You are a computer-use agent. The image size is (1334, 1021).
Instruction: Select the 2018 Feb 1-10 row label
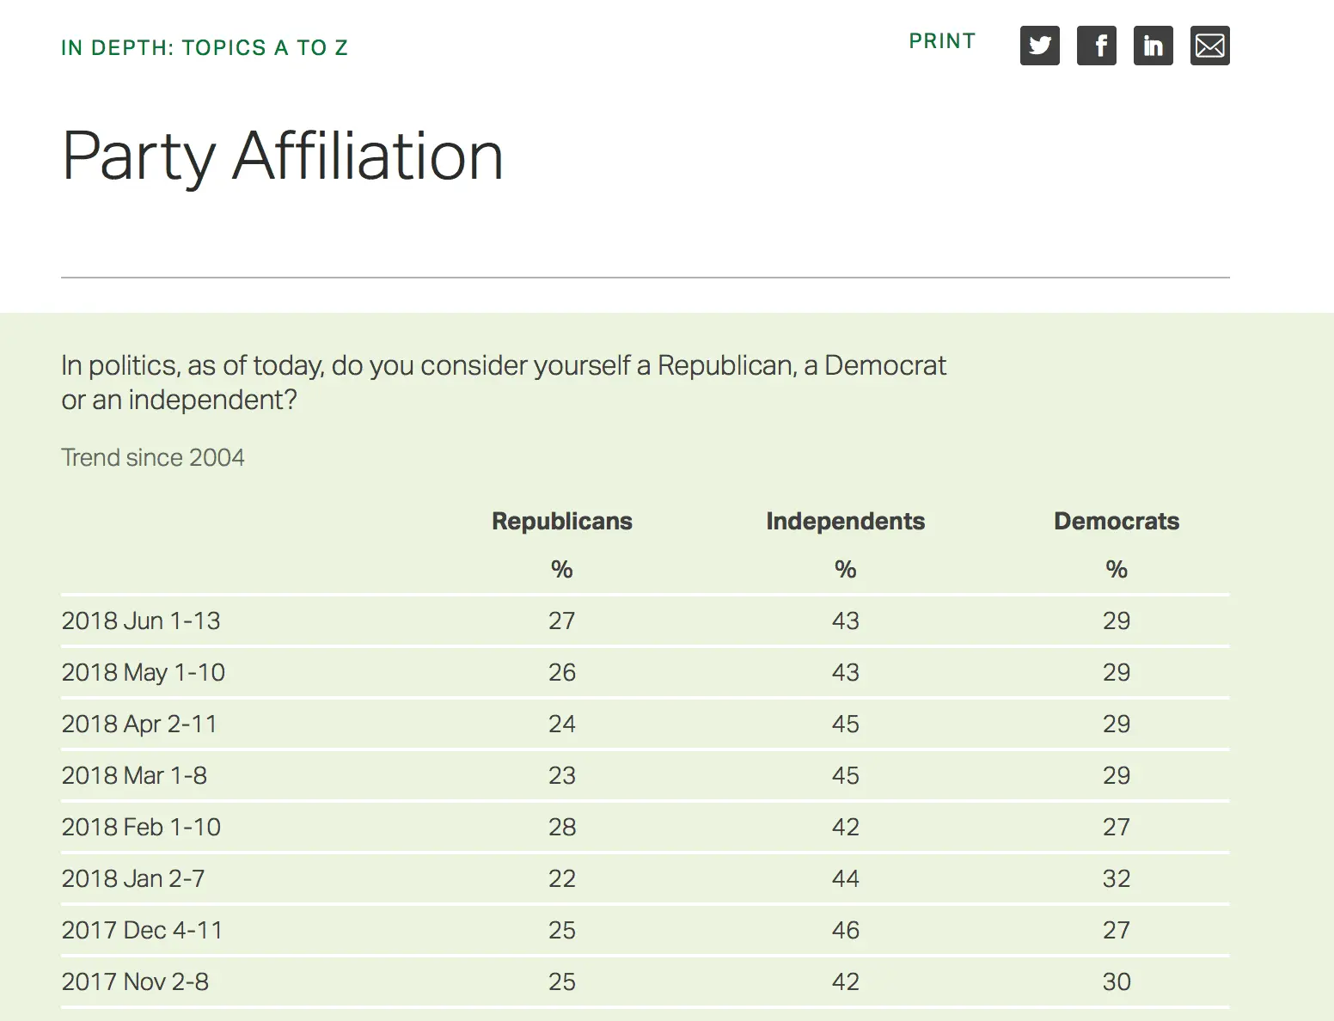[141, 827]
